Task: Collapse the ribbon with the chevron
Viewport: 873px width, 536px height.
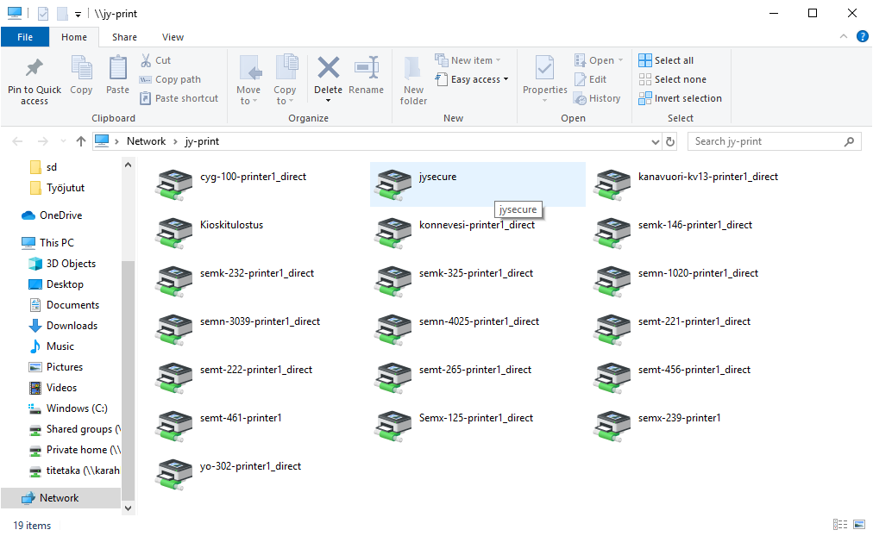Action: click(x=845, y=37)
